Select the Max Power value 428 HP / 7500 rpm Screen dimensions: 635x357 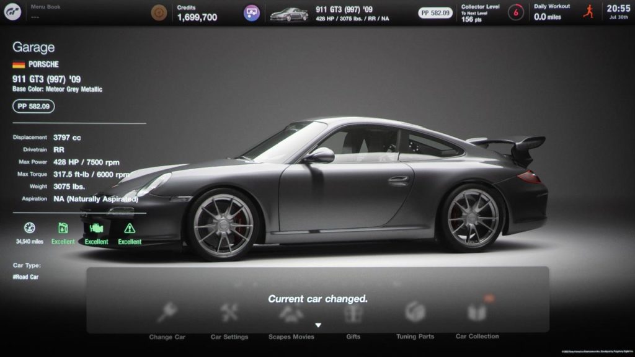point(86,162)
